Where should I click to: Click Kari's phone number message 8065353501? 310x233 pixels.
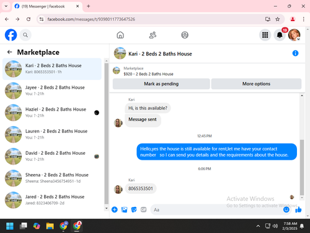coord(141,188)
